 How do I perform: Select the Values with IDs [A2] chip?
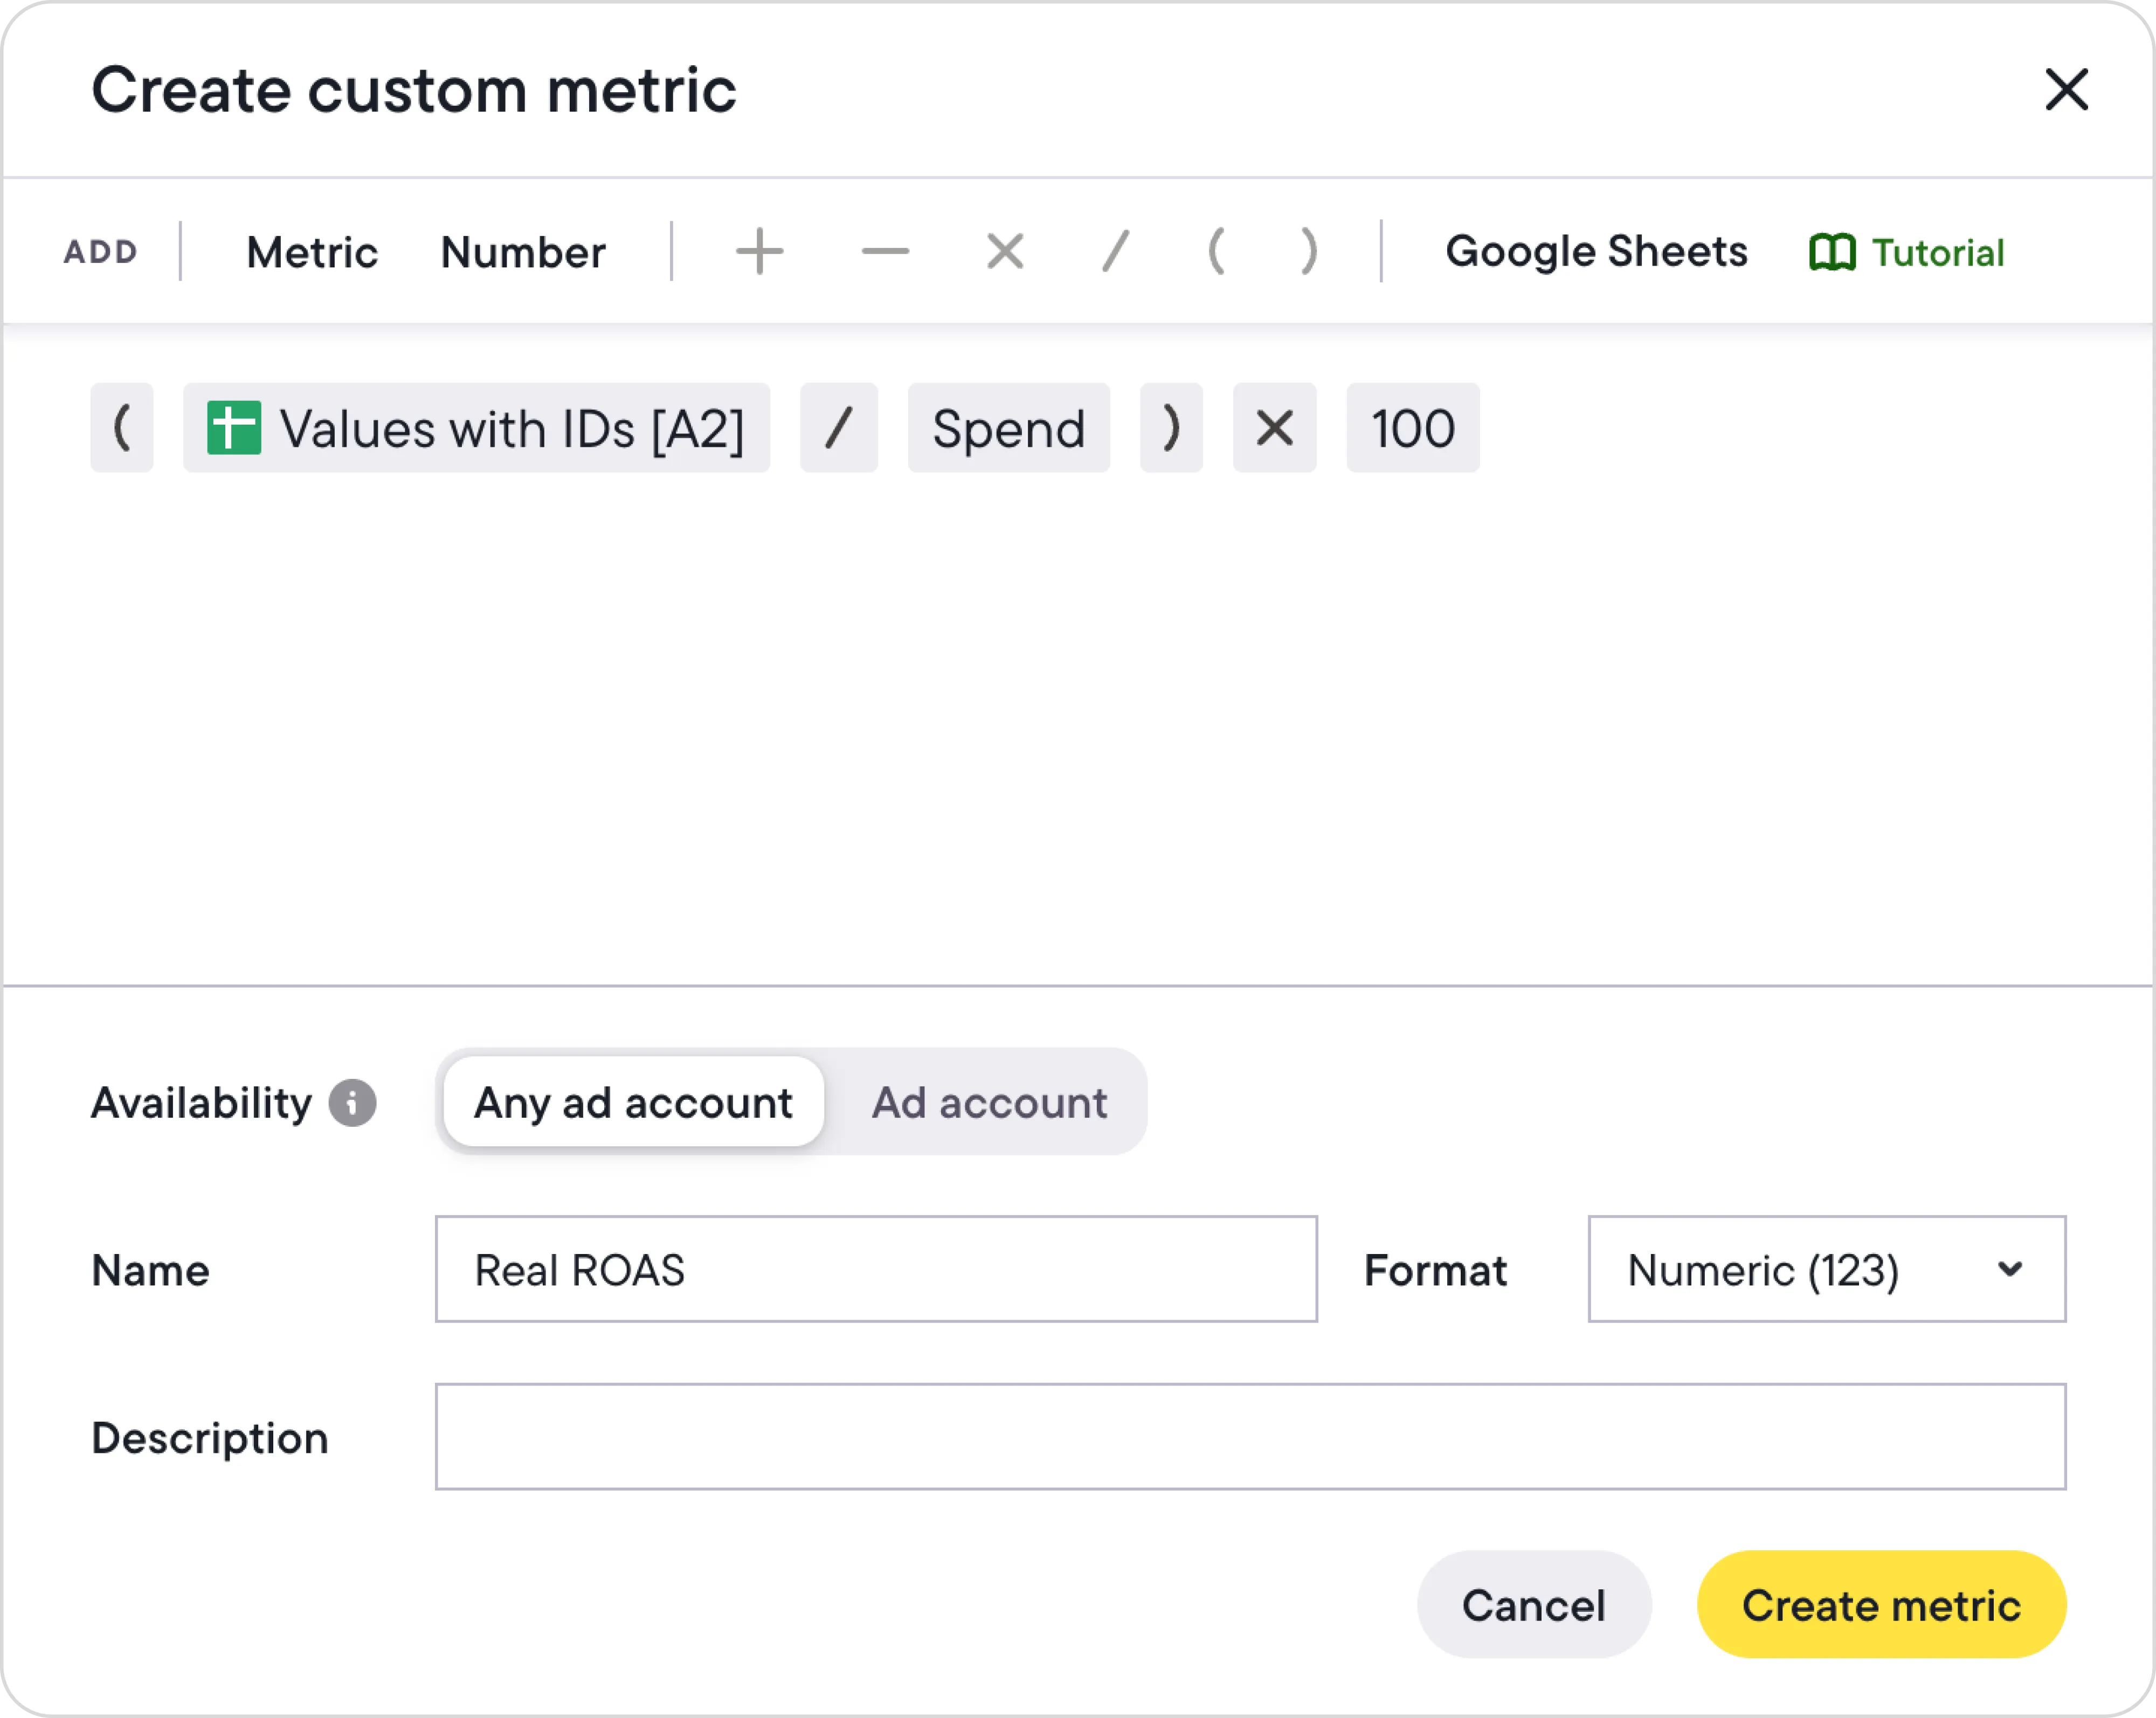476,428
